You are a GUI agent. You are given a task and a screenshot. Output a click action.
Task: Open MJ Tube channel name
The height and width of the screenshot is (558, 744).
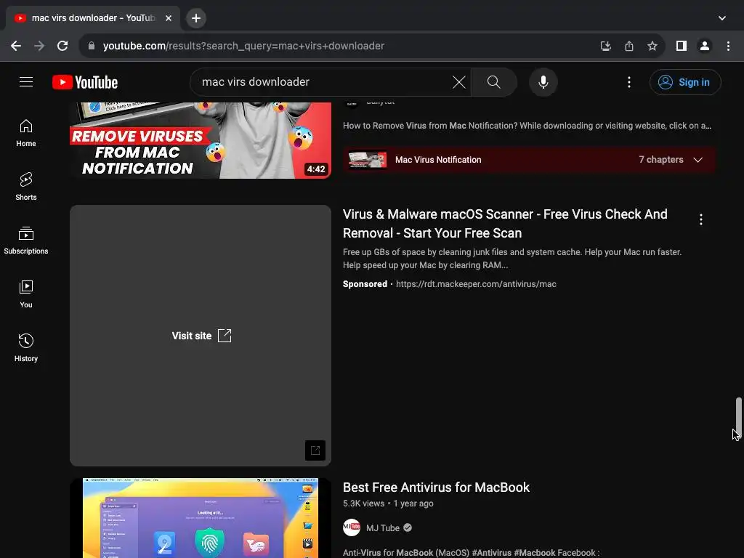(383, 528)
